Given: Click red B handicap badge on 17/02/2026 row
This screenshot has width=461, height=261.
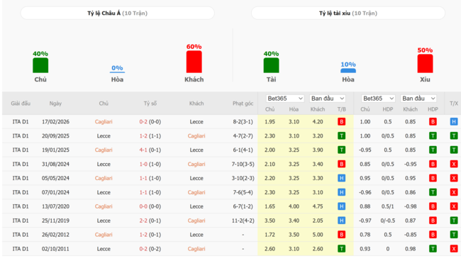Looking at the screenshot, I should click(x=433, y=122).
